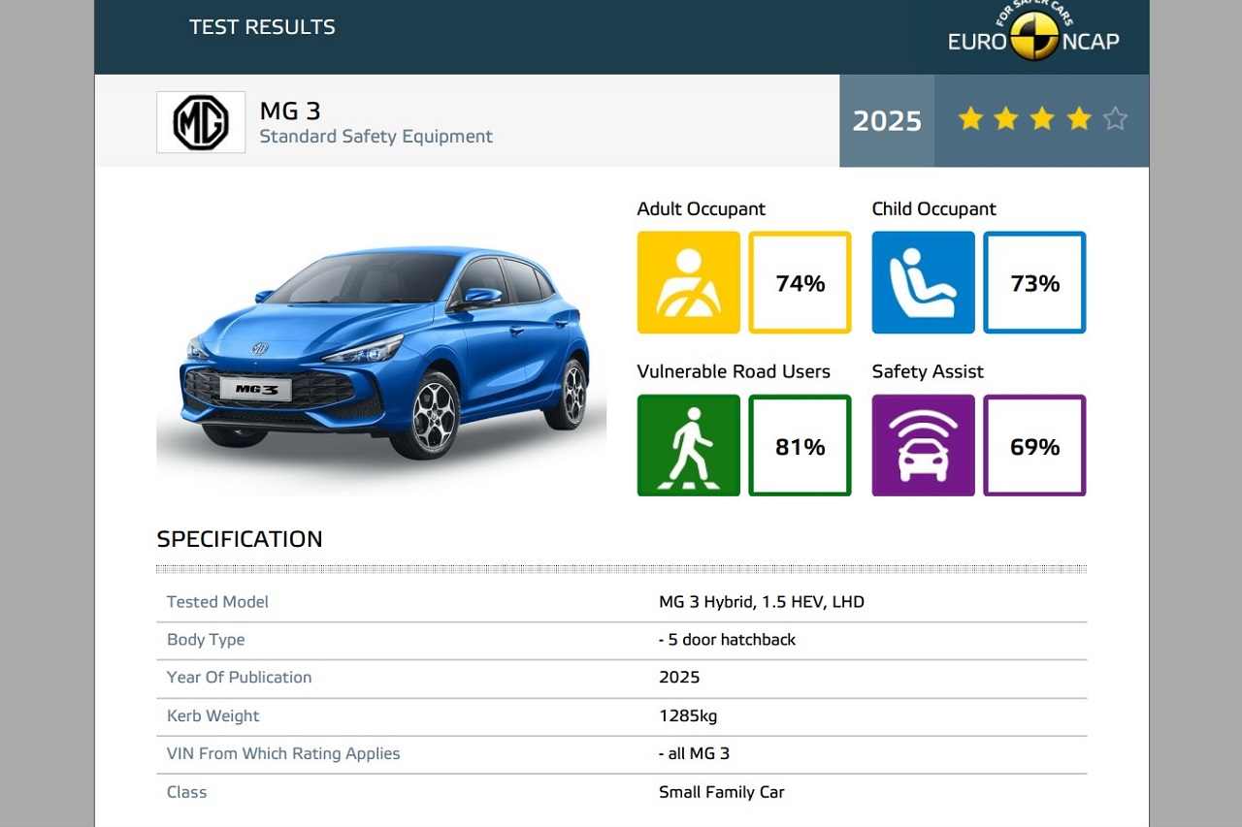The width and height of the screenshot is (1242, 827).
Task: Click the MG 3 model title
Action: tap(290, 111)
